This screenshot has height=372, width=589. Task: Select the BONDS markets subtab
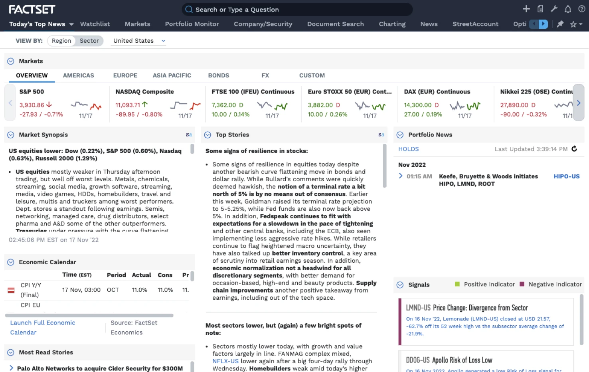point(219,75)
